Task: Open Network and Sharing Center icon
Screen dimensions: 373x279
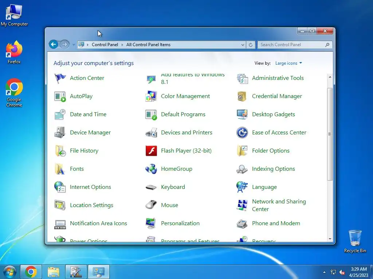Action: click(x=242, y=205)
